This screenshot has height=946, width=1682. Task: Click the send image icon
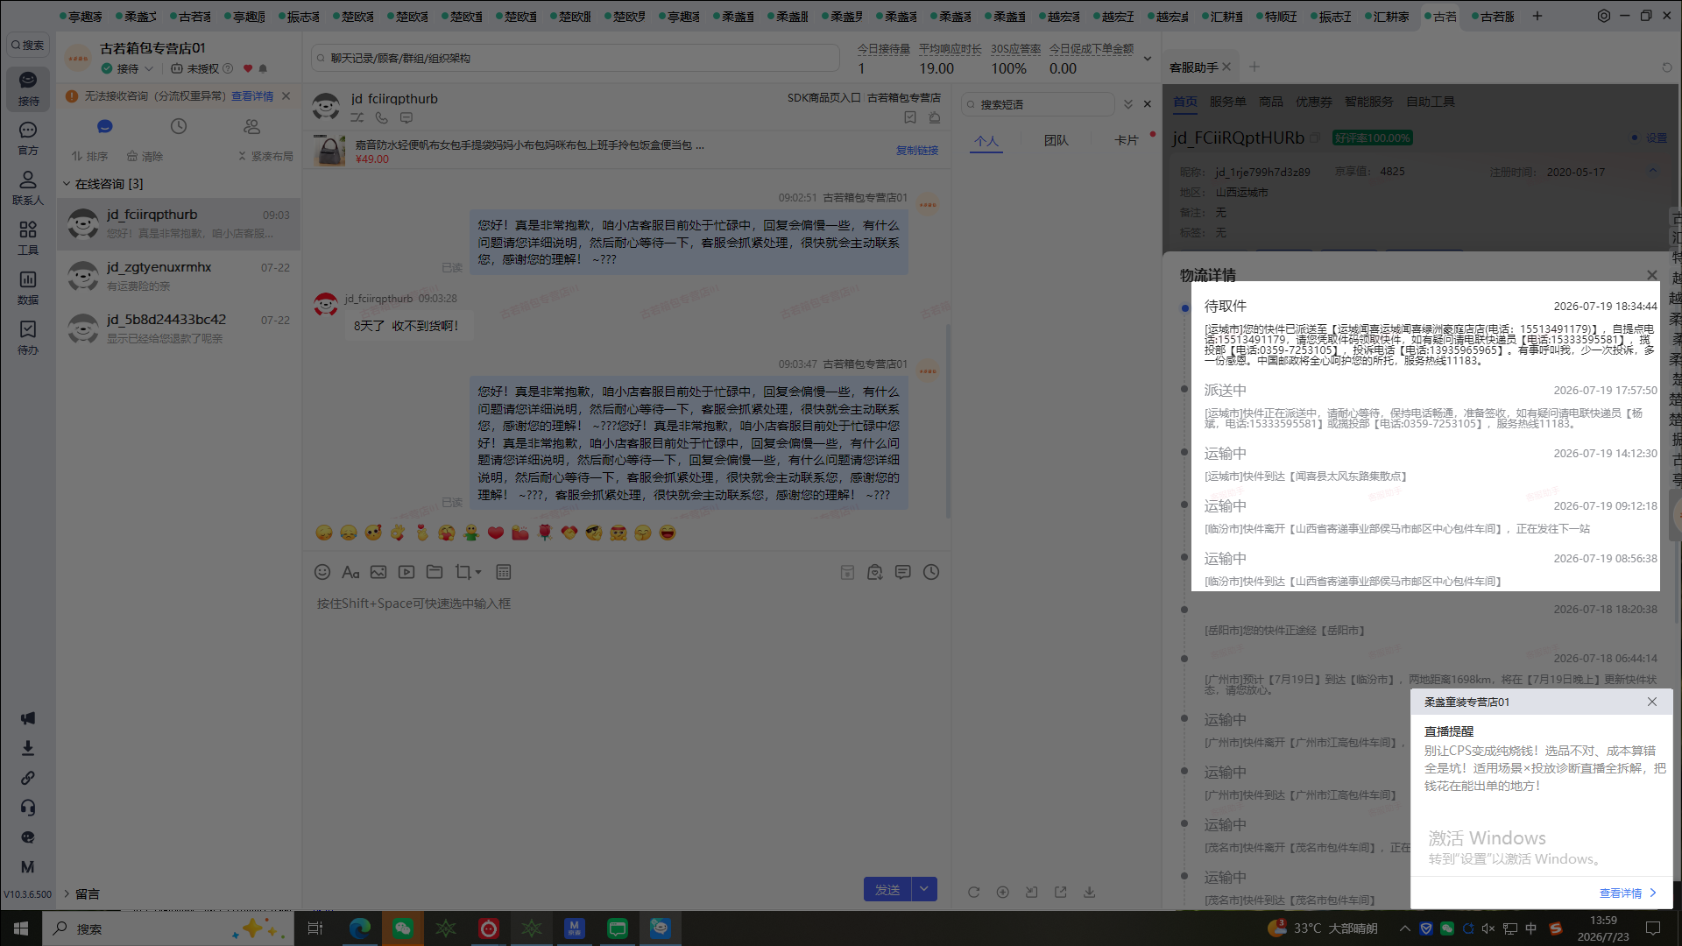(x=378, y=572)
